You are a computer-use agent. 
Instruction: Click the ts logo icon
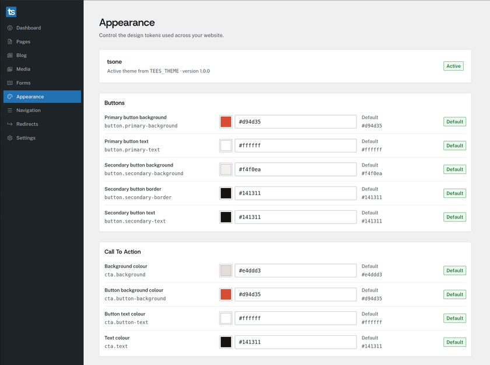pos(11,12)
